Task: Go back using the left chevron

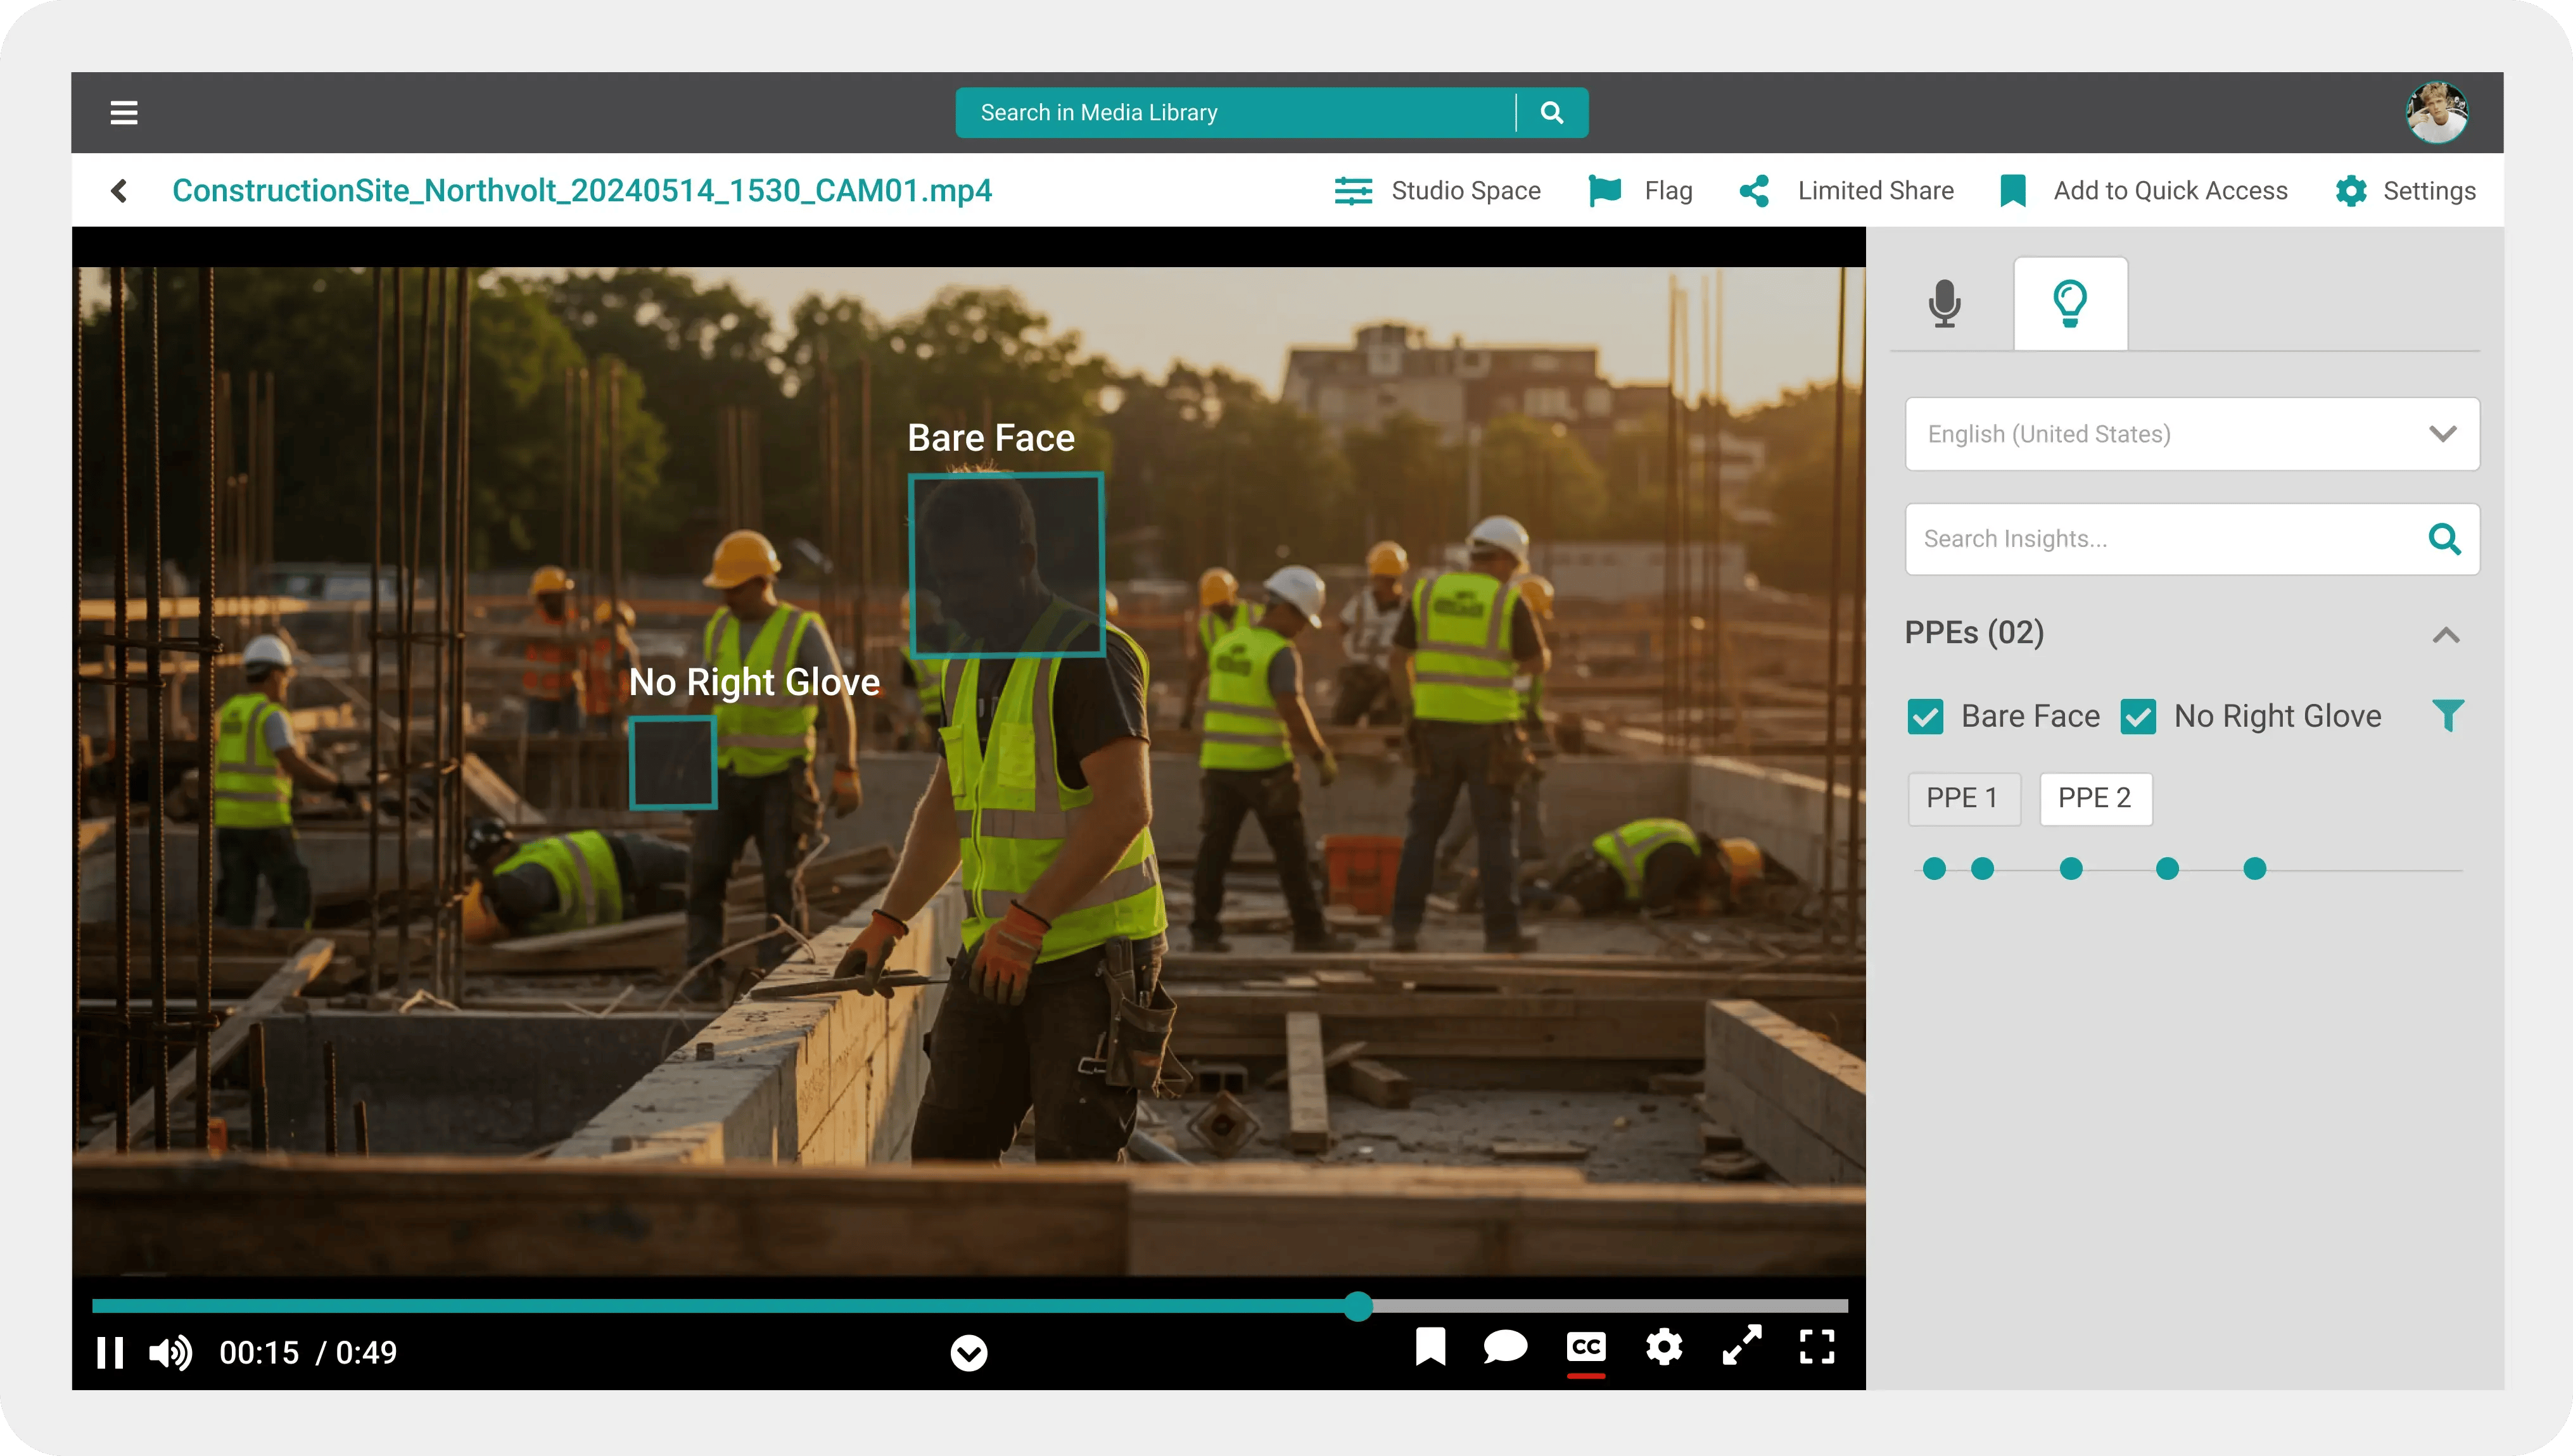Action: (119, 190)
